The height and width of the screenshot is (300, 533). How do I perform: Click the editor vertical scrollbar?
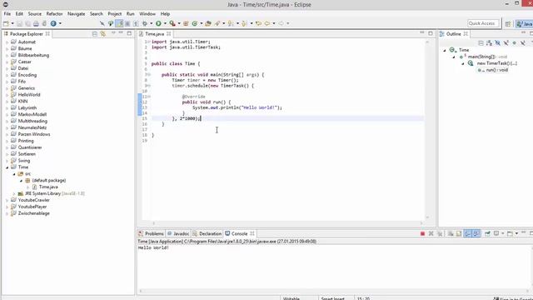[x=427, y=129]
